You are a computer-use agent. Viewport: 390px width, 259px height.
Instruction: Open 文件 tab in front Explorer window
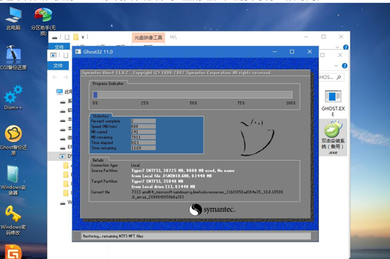(x=58, y=66)
